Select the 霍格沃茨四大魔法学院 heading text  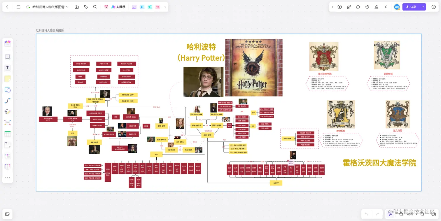click(379, 163)
